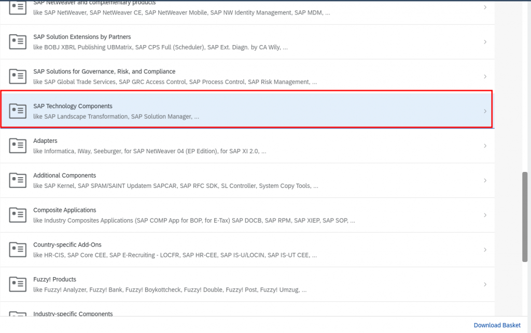Click the vertical scrollbar thumb
This screenshot has width=531, height=333.
[x=525, y=217]
